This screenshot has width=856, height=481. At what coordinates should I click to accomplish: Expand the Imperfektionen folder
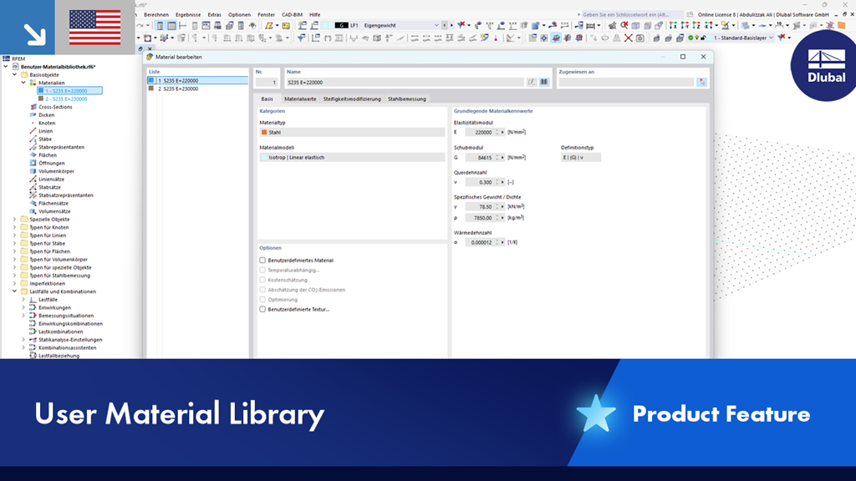[15, 284]
